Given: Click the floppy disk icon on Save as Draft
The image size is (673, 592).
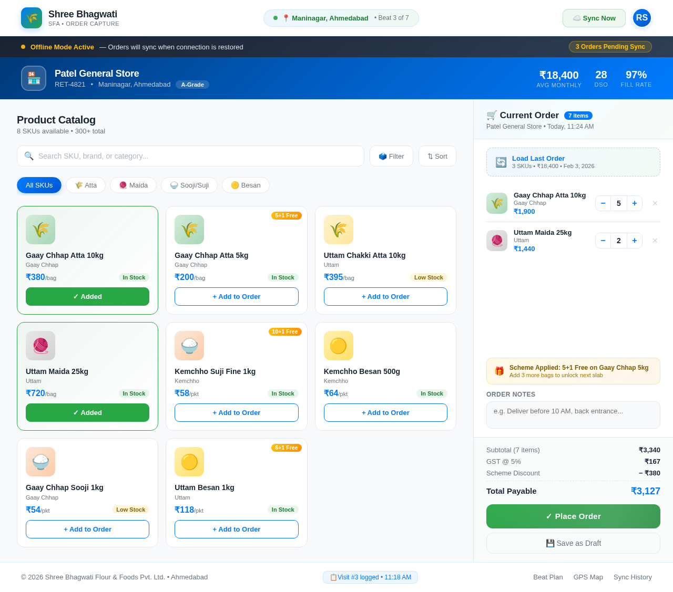Looking at the screenshot, I should coord(549,543).
